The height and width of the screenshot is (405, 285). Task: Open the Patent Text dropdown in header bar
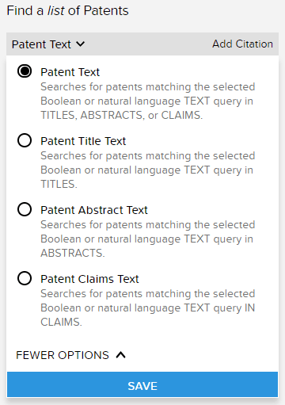click(x=48, y=44)
